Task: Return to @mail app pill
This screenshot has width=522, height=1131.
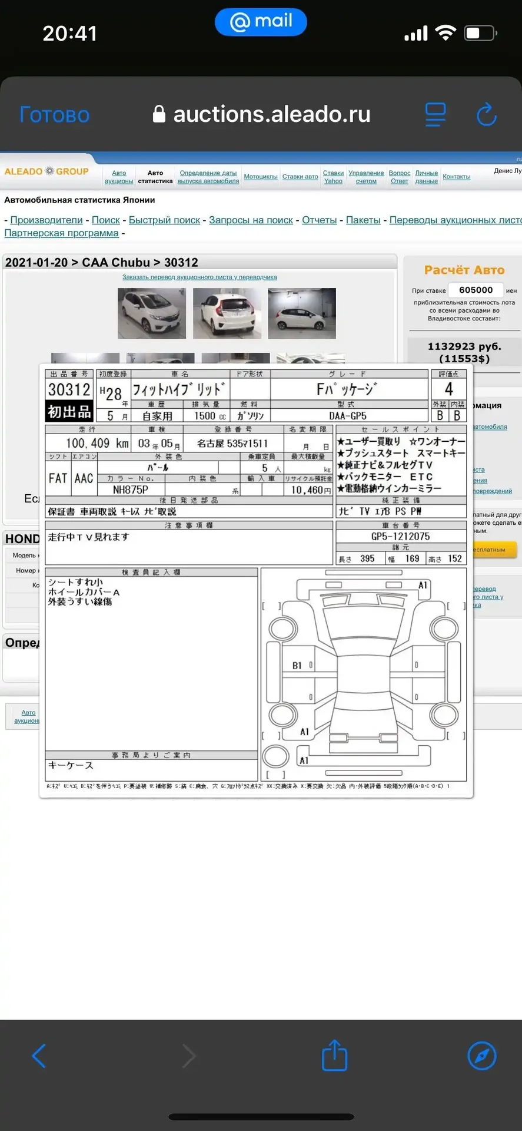Action: 261,22
